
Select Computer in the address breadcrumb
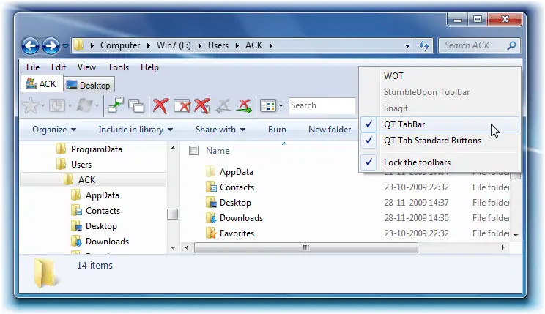coord(120,45)
